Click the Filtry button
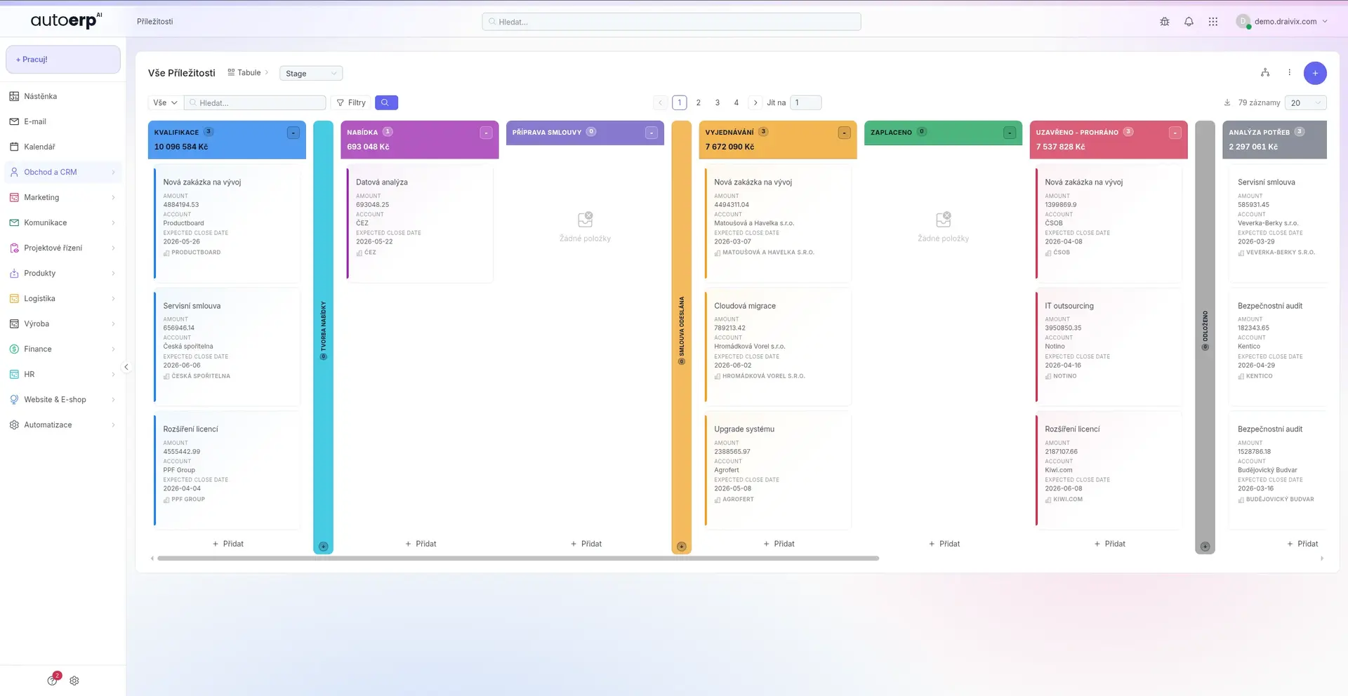The image size is (1348, 696). (350, 103)
